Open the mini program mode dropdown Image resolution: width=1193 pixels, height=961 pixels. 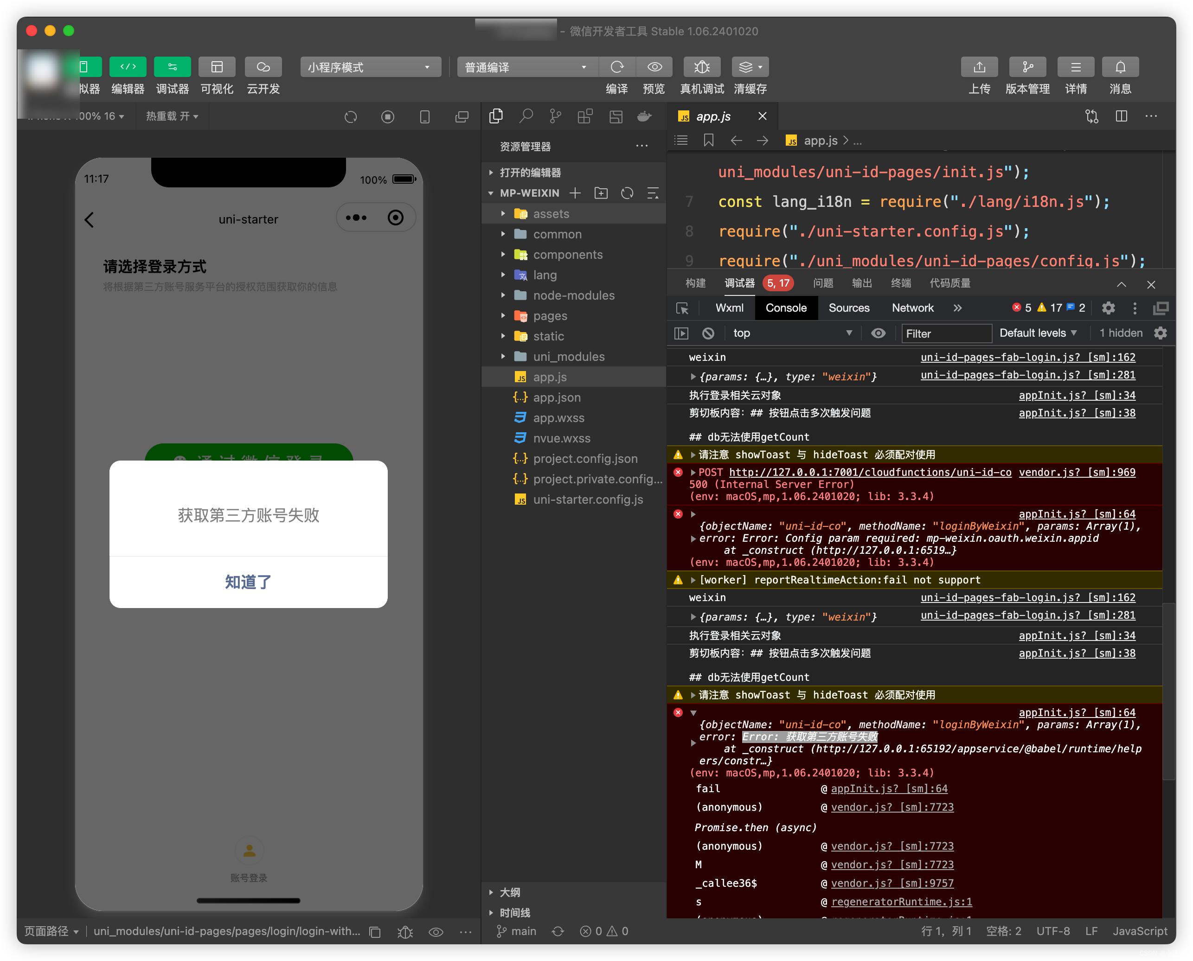[370, 67]
